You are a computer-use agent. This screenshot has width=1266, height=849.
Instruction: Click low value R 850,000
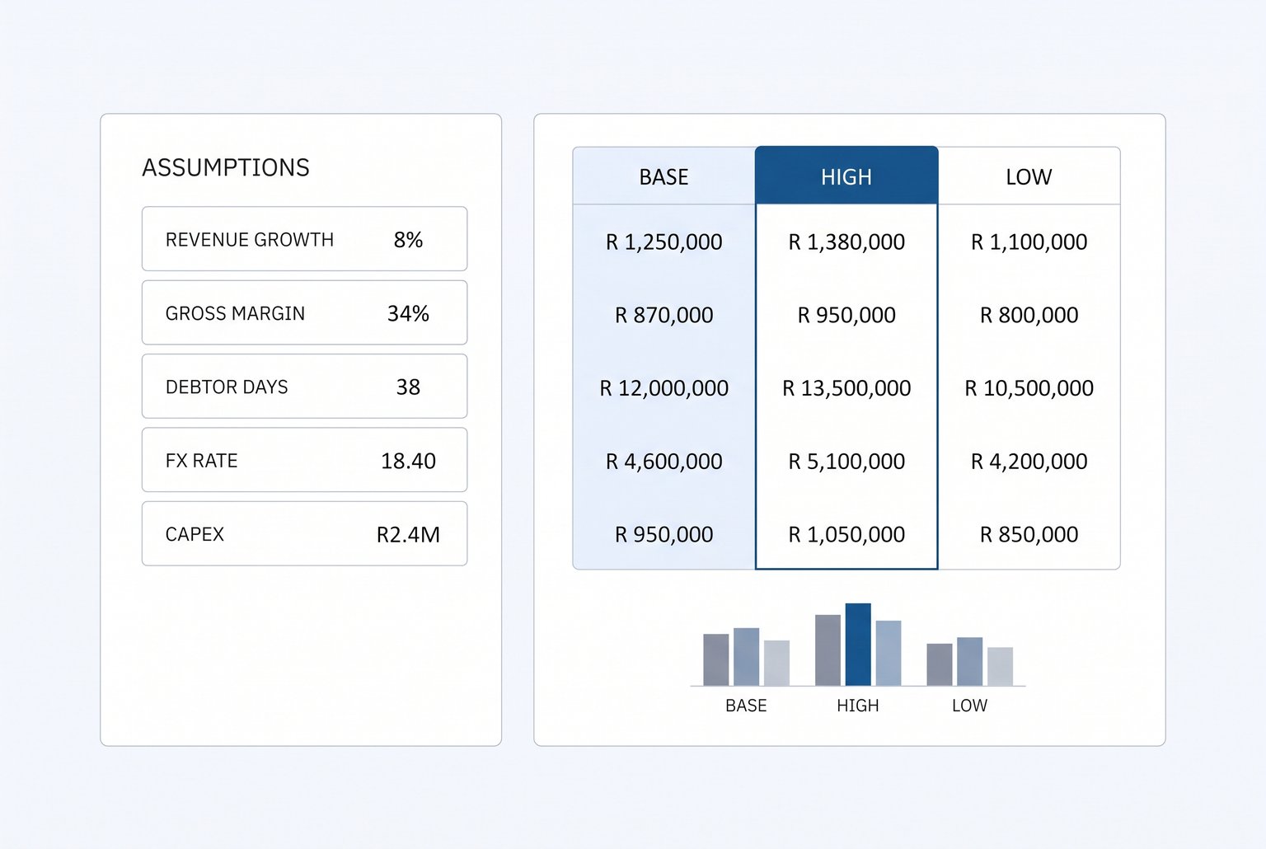(x=1029, y=535)
